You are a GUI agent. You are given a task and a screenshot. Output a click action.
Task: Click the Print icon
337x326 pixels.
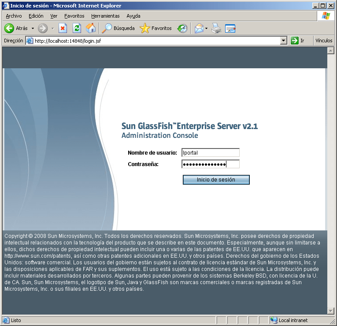pos(216,28)
